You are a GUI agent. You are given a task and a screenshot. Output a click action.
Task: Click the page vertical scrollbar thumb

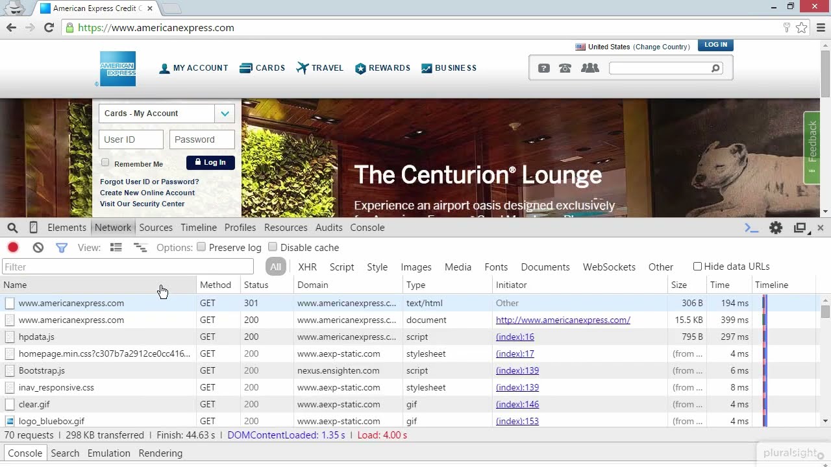[x=825, y=73]
